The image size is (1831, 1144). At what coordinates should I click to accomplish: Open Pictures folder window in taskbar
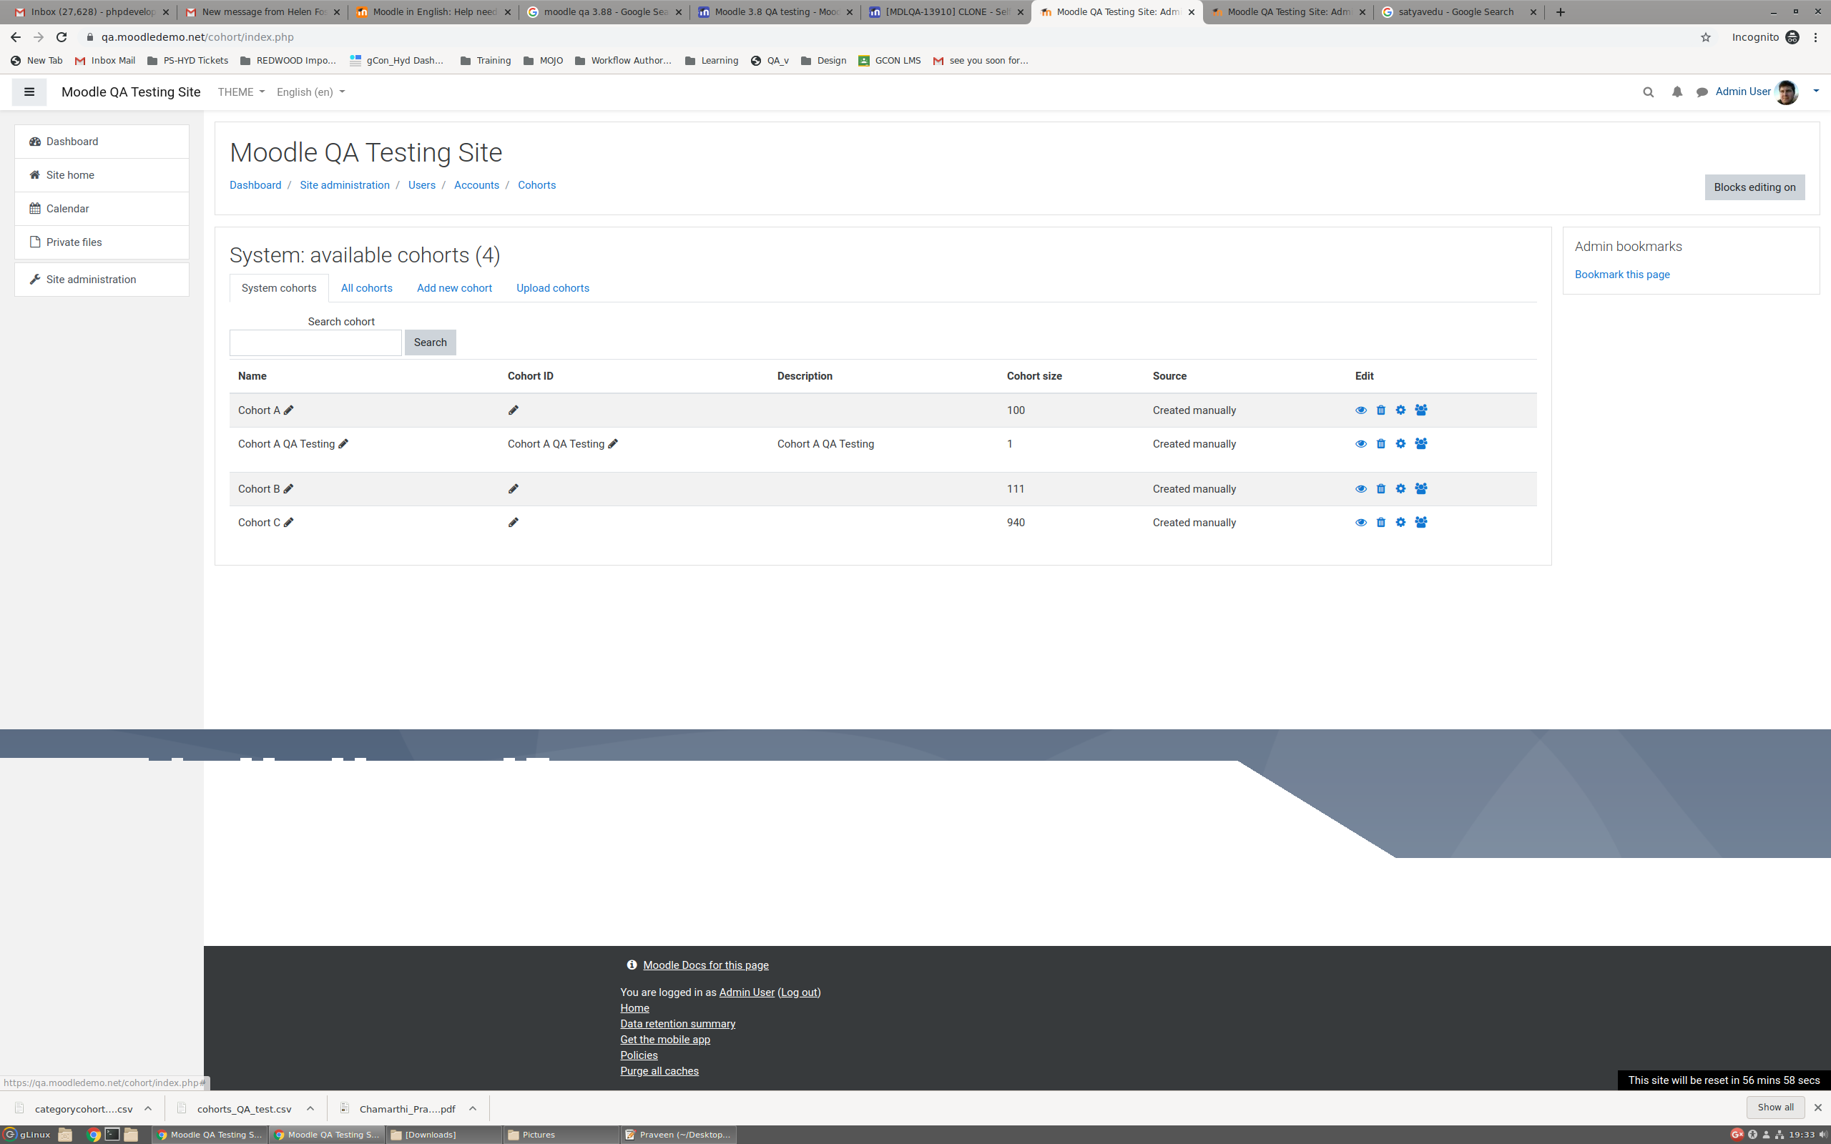click(561, 1134)
